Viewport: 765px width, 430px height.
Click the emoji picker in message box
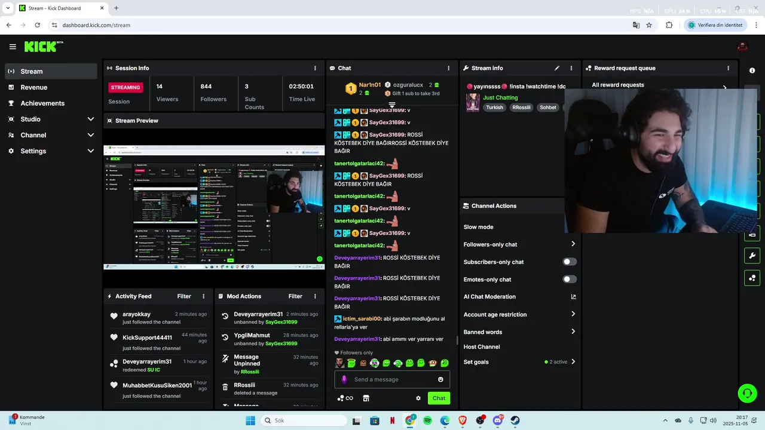pos(440,379)
